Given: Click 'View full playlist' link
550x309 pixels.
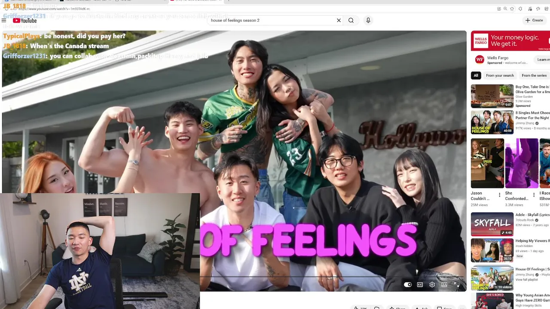Looking at the screenshot, I should coord(526,279).
